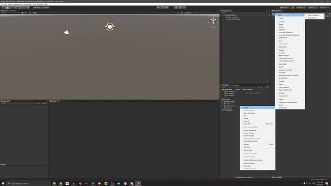Choose Rename in the context menu
The height and width of the screenshot is (186, 331).
tap(258, 121)
